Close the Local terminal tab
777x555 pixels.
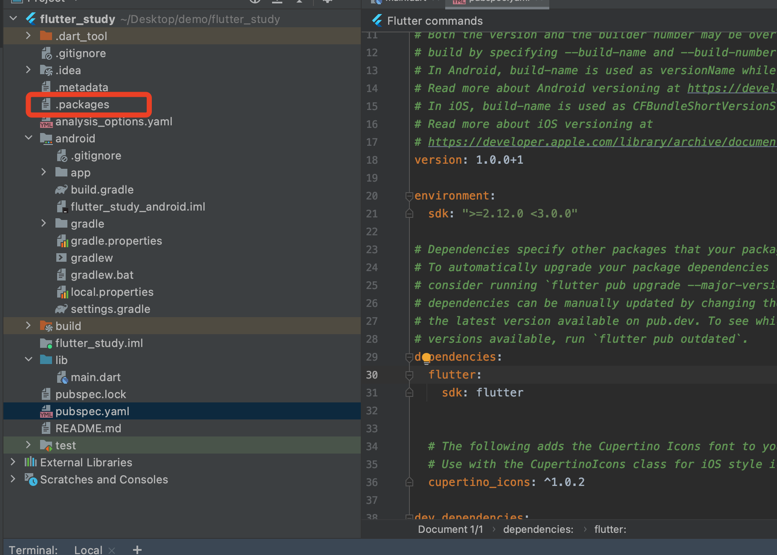coord(112,550)
